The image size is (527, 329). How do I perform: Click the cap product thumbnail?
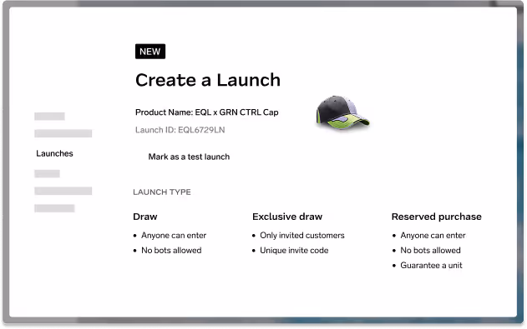click(342, 112)
